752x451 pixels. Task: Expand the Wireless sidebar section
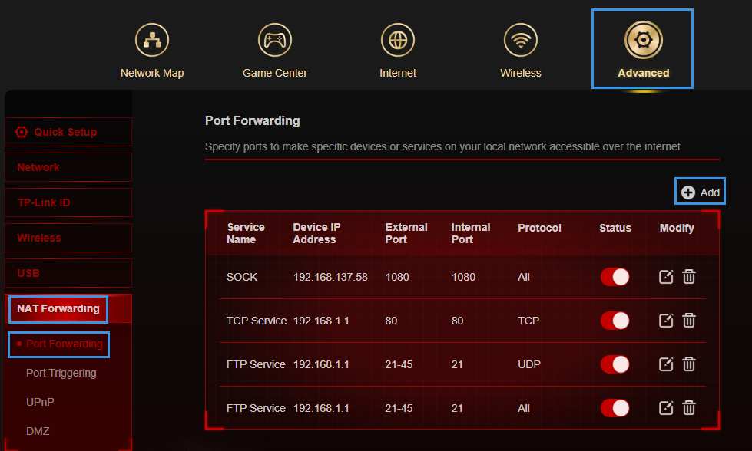click(68, 238)
